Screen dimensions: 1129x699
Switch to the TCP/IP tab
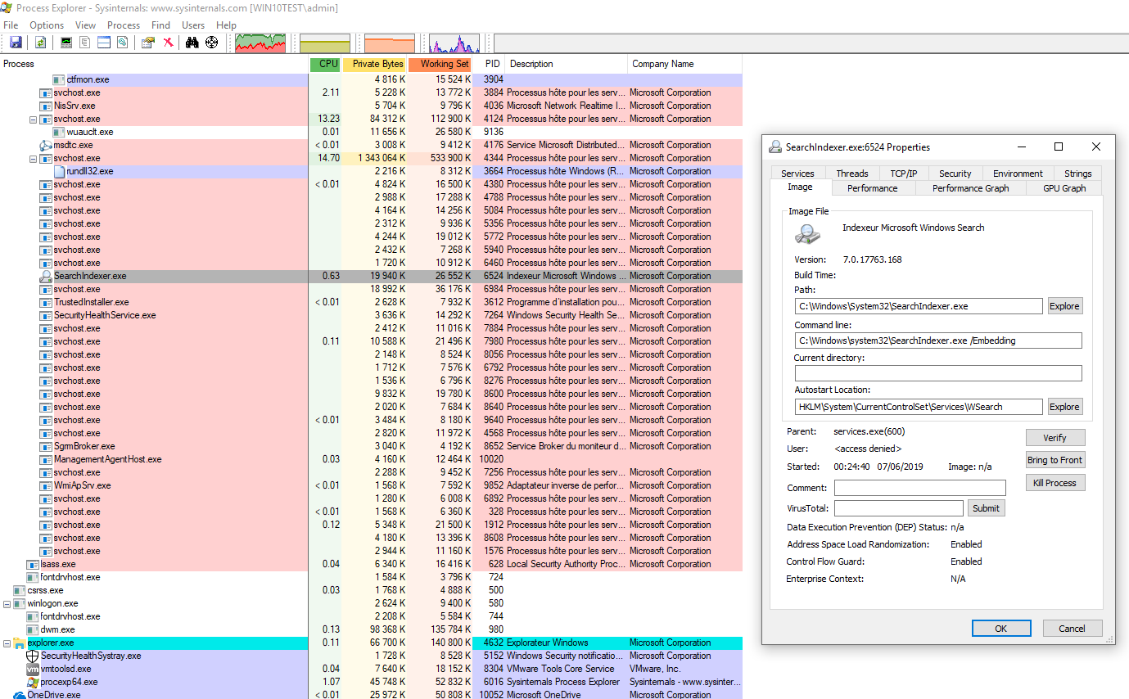tap(904, 174)
